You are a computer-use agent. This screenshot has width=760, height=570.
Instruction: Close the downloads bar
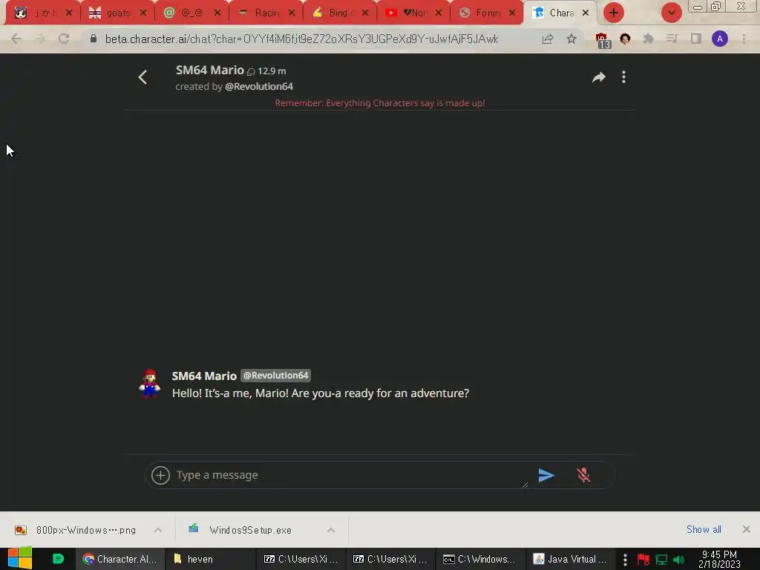[x=747, y=529]
